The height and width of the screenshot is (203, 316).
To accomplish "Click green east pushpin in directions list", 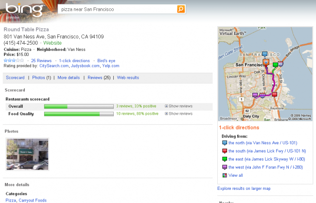I will click(225, 159).
